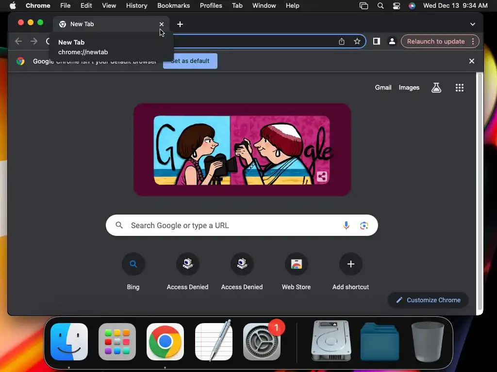
Task: Click Set as default button
Action: pyautogui.click(x=190, y=61)
